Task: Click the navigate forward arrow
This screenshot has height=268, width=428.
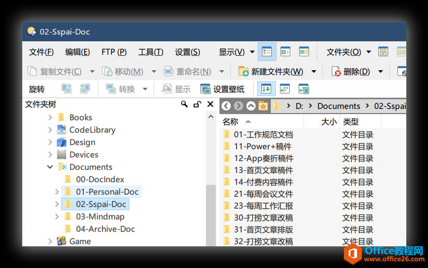Action: coord(238,106)
